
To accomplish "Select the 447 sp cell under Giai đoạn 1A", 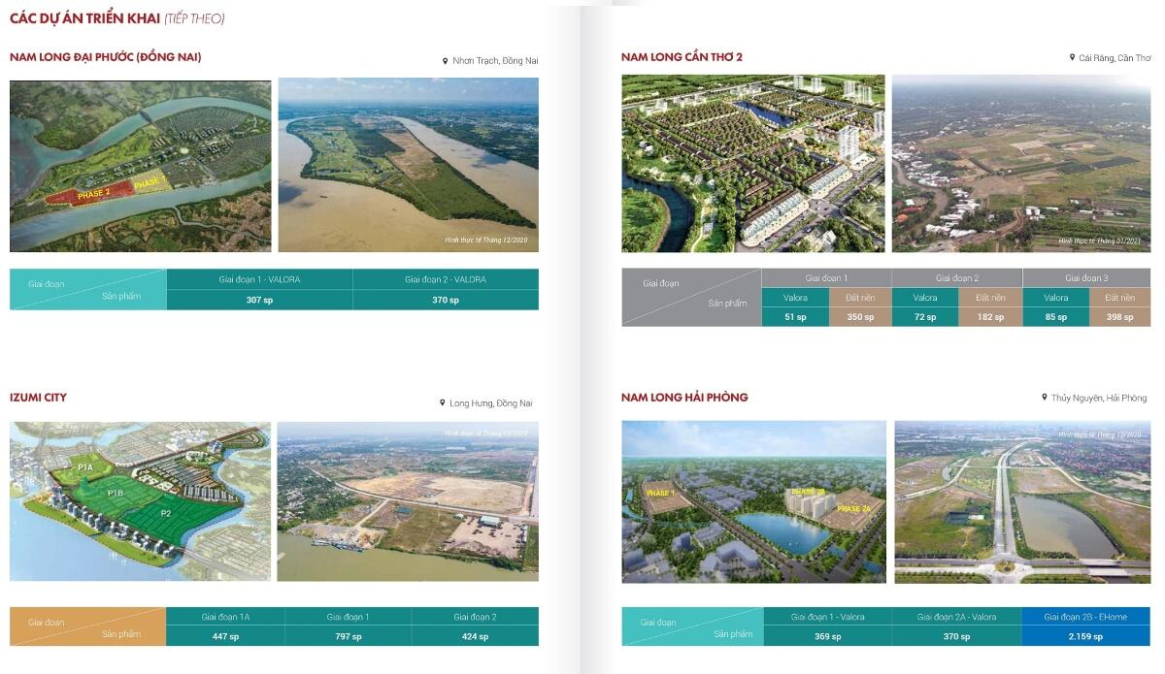I will click(x=225, y=637).
